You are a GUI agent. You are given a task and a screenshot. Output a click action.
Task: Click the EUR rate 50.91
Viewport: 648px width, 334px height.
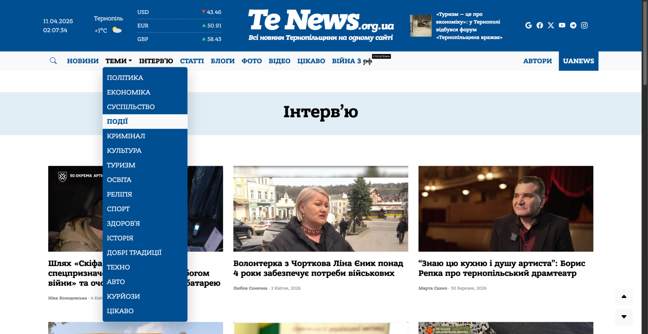click(x=214, y=26)
